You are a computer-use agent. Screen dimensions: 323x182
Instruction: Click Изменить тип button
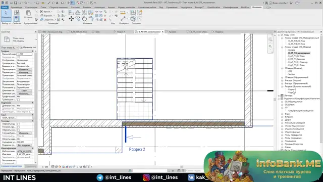pos(28,48)
